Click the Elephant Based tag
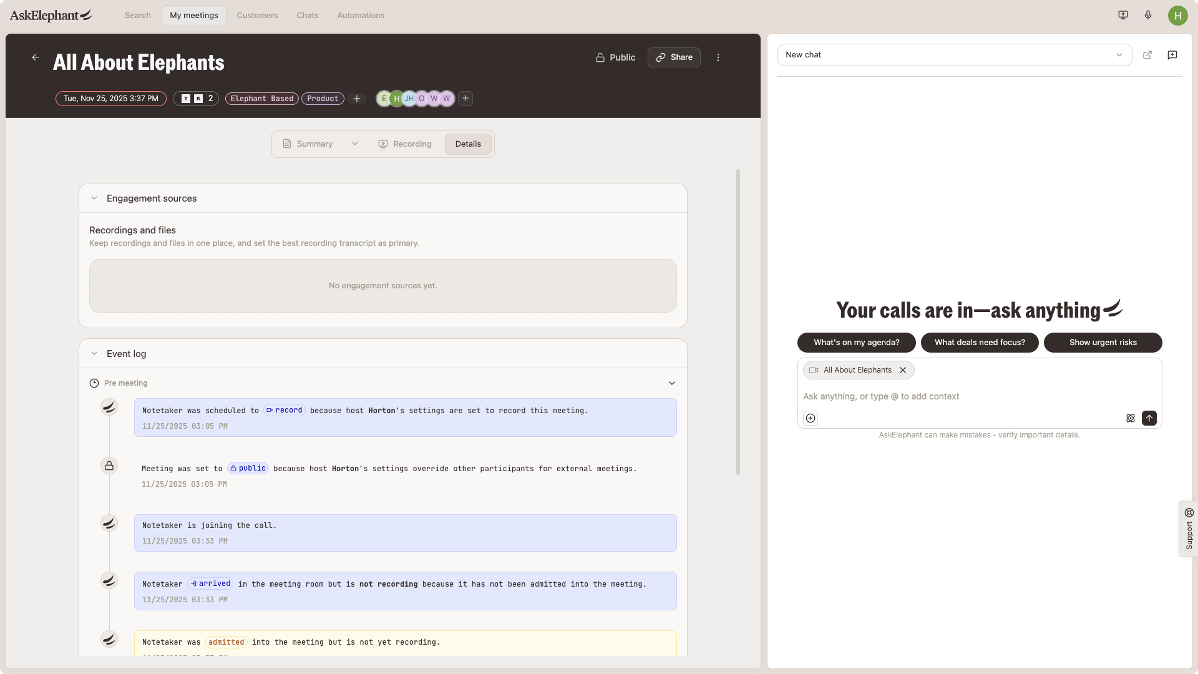The width and height of the screenshot is (1198, 674). [262, 99]
